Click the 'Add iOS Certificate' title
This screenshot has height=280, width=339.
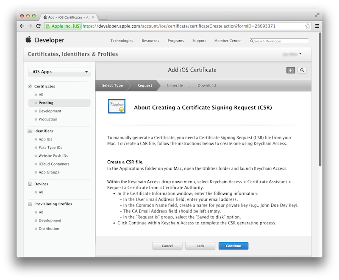(192, 70)
